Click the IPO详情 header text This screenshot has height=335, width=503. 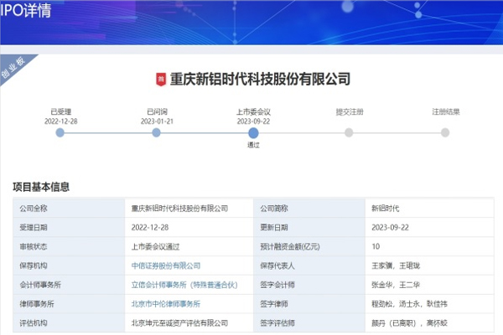[27, 10]
